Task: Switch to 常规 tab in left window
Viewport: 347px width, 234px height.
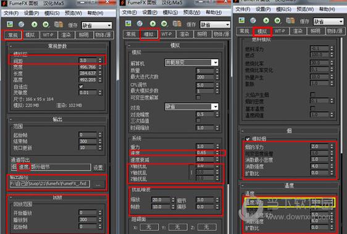Action: pyautogui.click(x=12, y=35)
